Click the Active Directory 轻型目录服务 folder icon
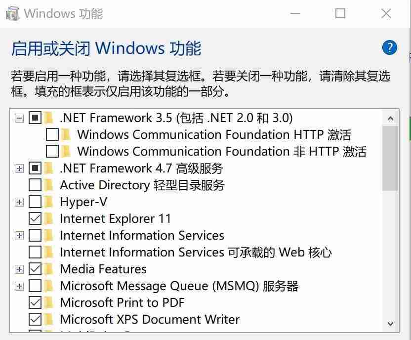This screenshot has width=411, height=340. tap(49, 185)
